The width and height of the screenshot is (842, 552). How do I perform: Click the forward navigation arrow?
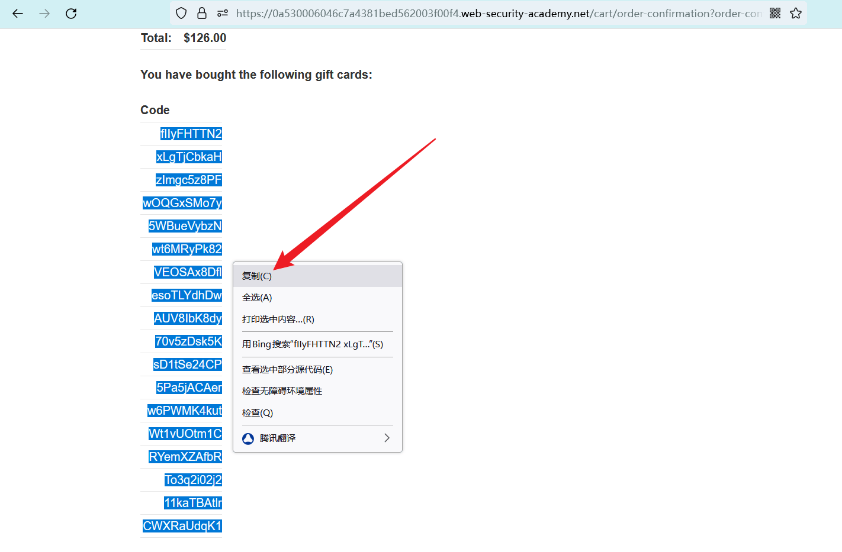(x=44, y=14)
